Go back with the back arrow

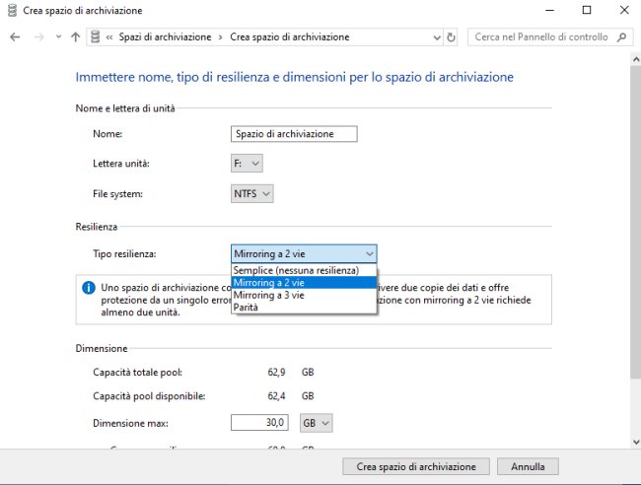(15, 37)
